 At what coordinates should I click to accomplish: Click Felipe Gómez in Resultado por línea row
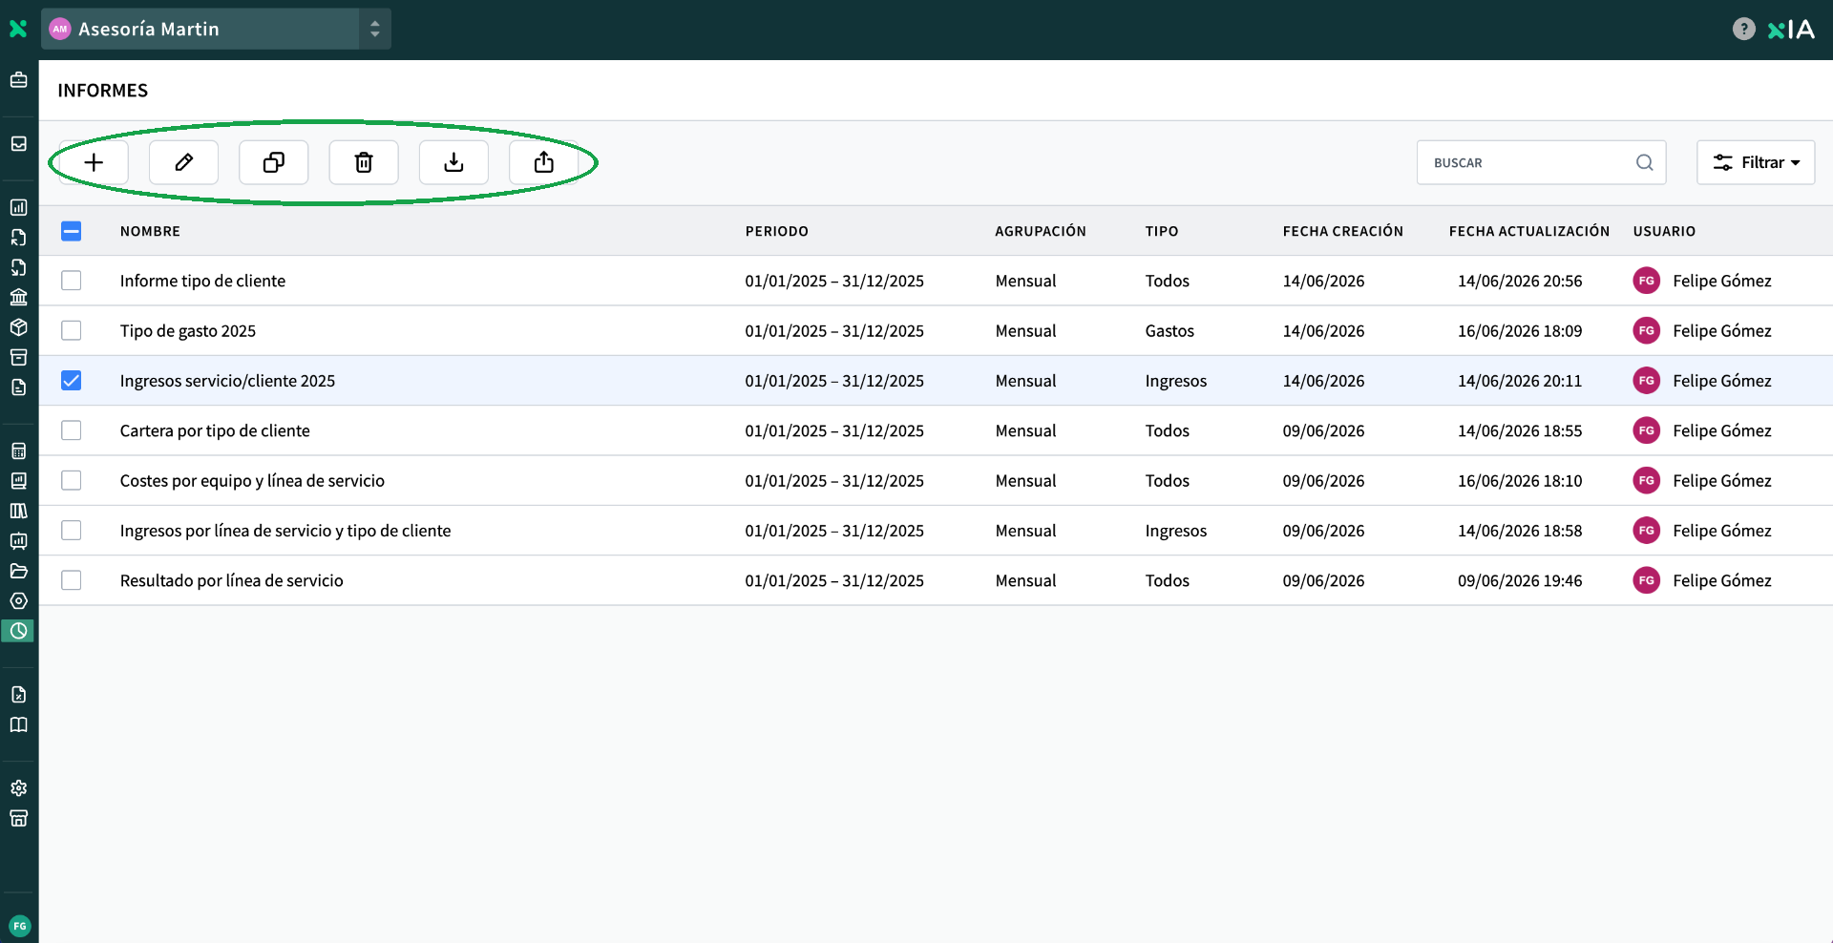pos(1721,579)
